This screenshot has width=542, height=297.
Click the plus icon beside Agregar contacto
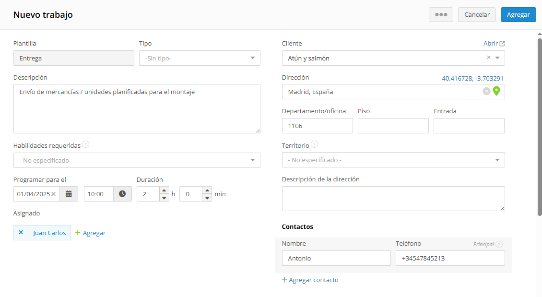(x=284, y=280)
